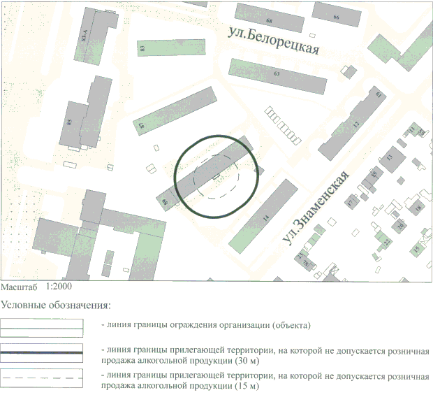Select the thick 30 m line legend symbol
Screen dimensions: 433x395
(x=43, y=350)
